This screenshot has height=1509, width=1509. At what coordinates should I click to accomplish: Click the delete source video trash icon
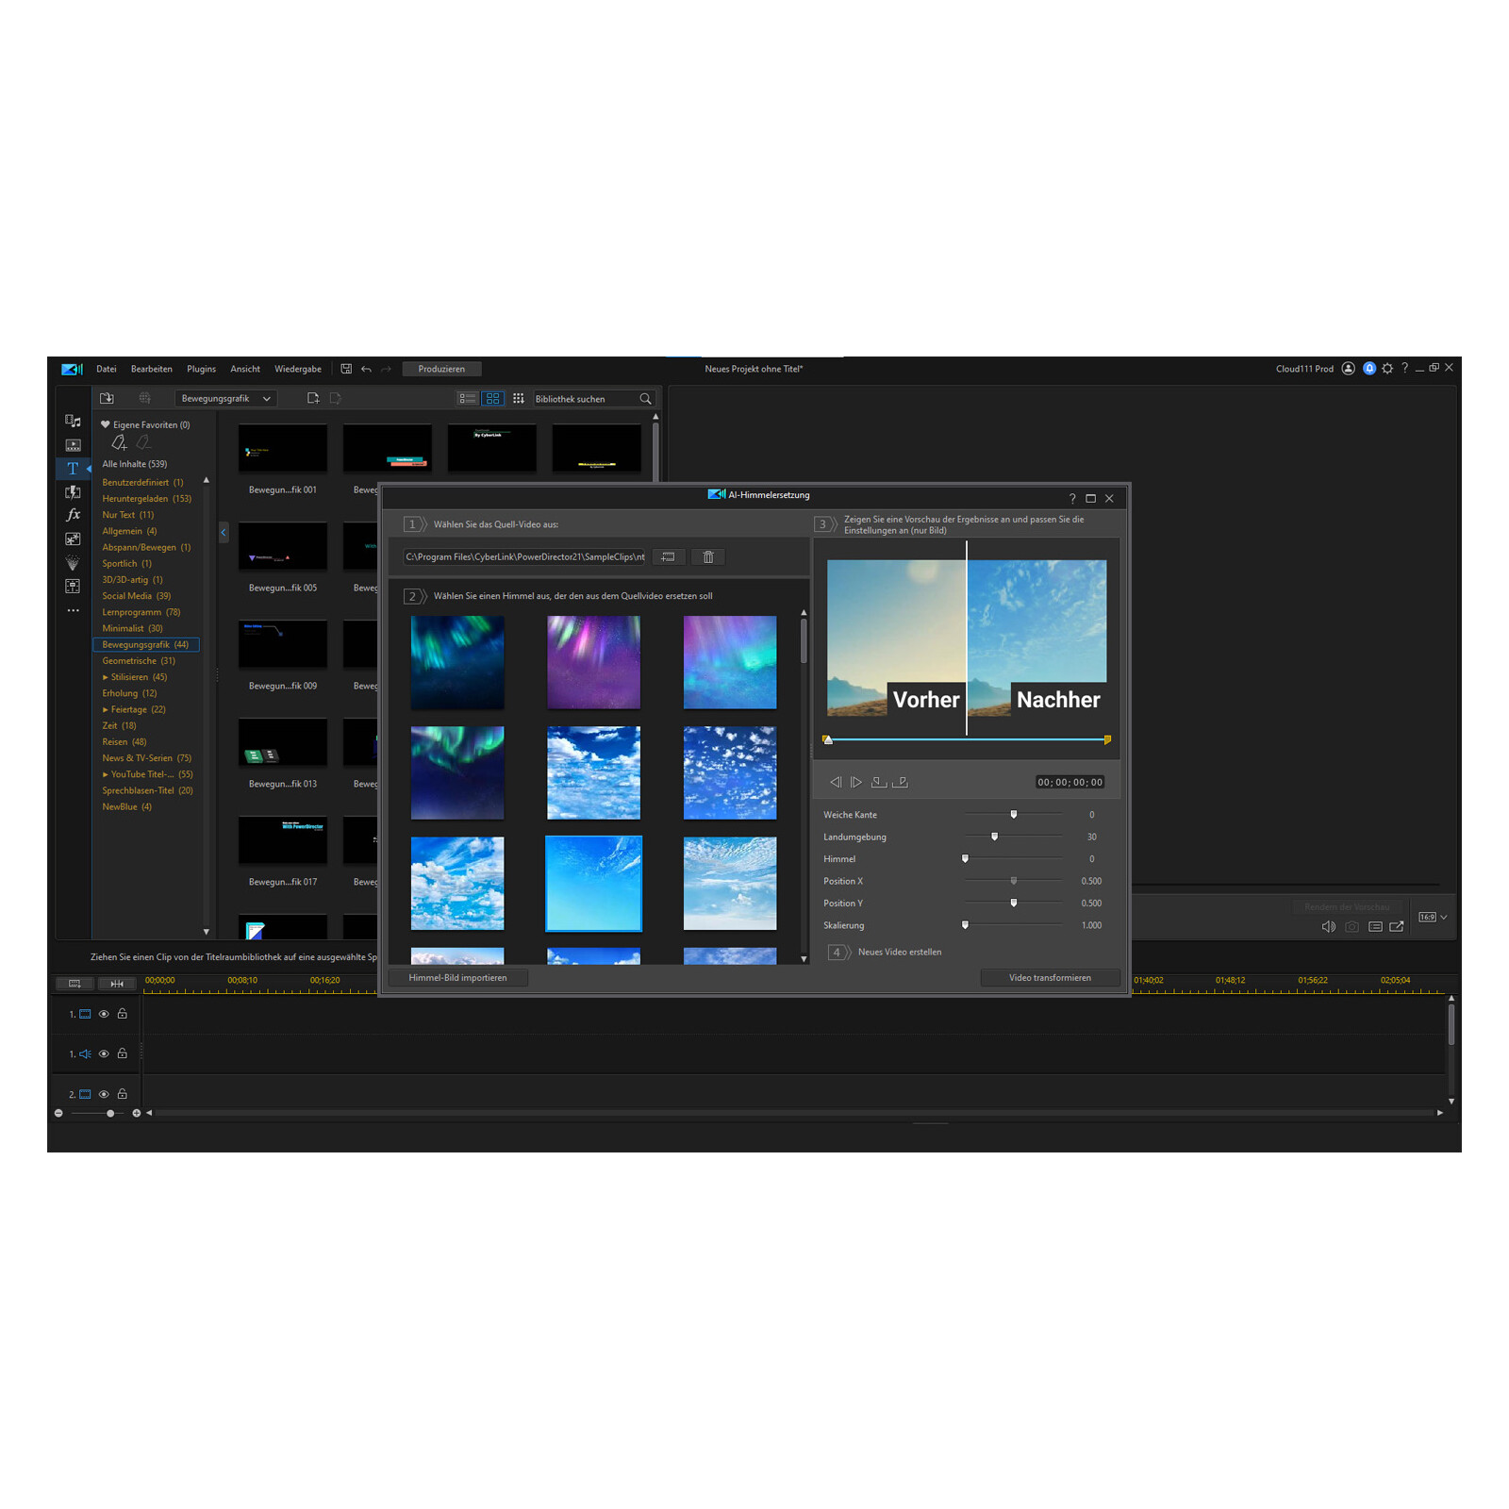click(x=708, y=557)
